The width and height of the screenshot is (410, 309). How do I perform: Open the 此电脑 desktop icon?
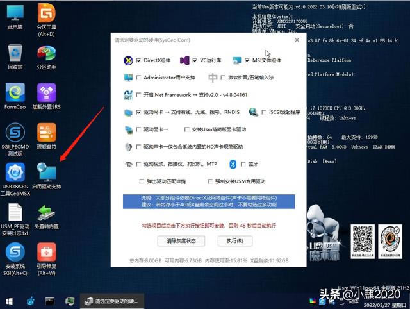tap(15, 17)
